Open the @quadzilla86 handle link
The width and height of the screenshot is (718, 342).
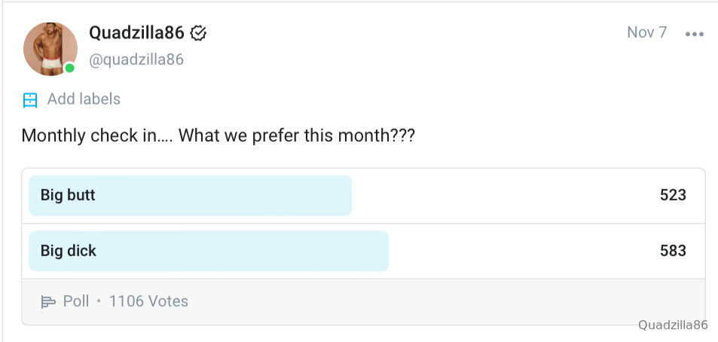(x=136, y=60)
